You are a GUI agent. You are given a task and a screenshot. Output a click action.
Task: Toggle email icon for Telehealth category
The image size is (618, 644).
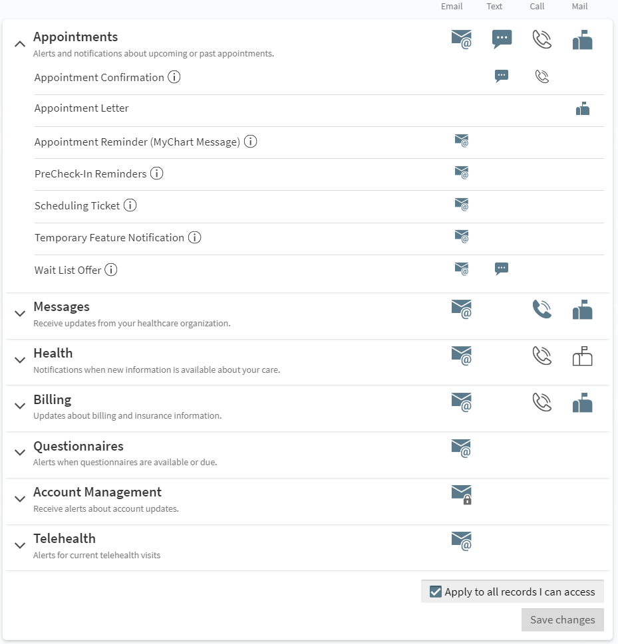[461, 541]
